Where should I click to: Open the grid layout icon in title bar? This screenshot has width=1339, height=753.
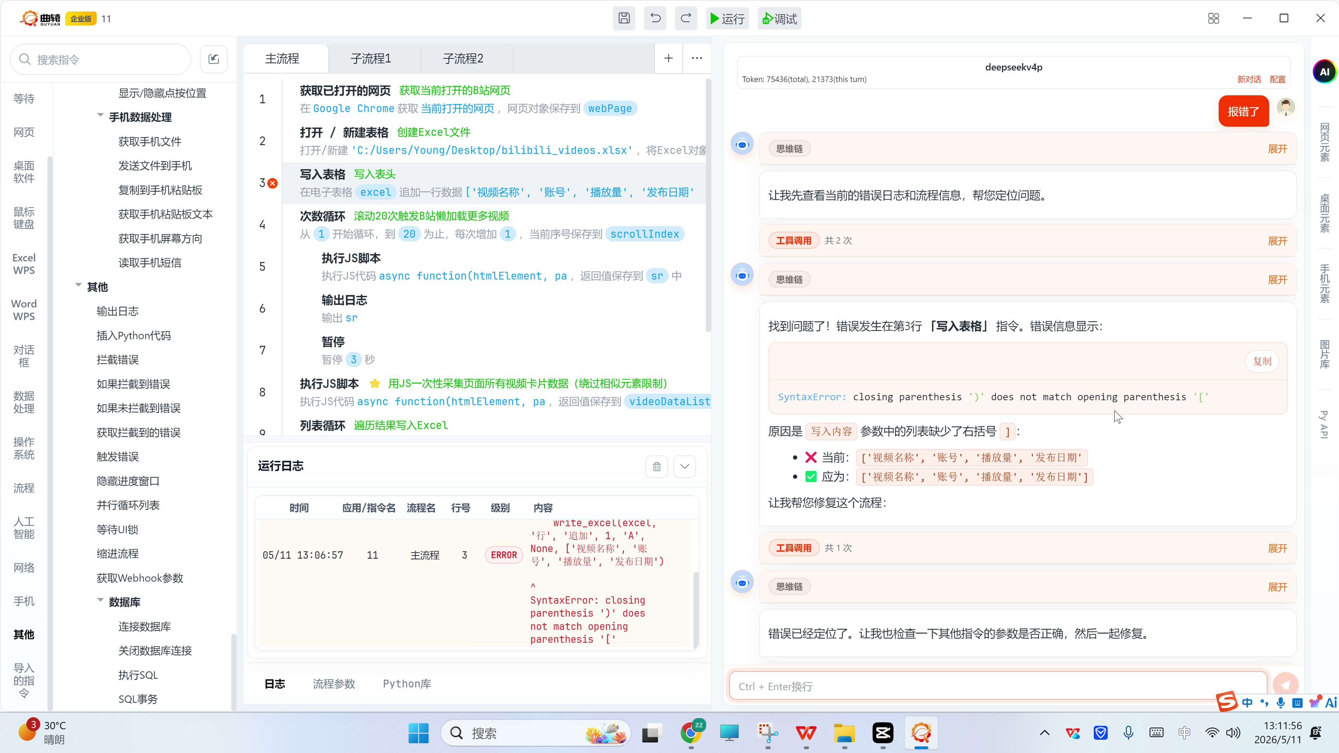1214,19
